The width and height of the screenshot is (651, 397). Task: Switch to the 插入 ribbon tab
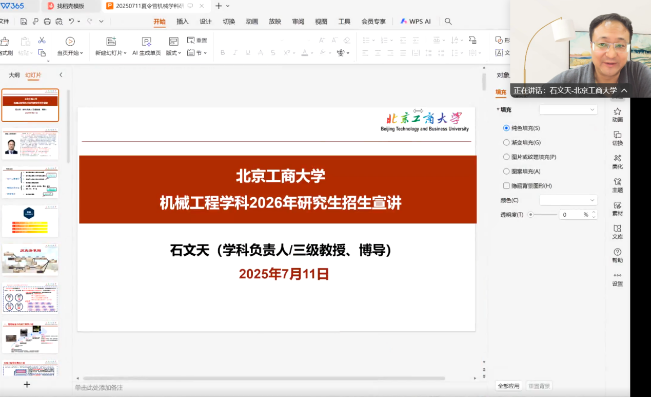[x=183, y=22]
